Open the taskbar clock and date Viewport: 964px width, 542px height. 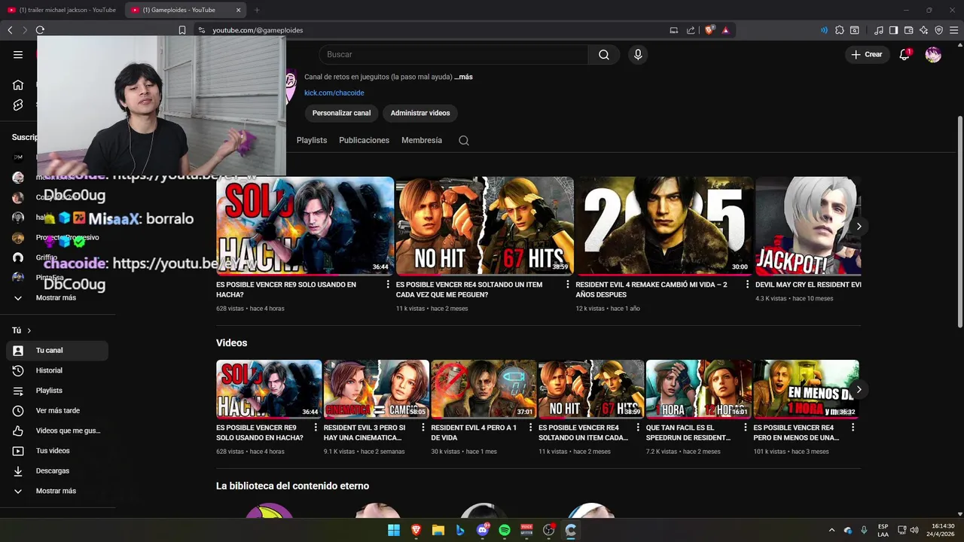tap(942, 530)
